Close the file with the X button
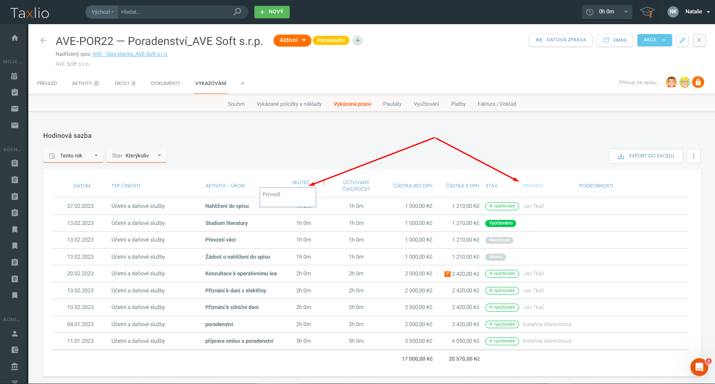The width and height of the screenshot is (715, 384). pyautogui.click(x=699, y=40)
